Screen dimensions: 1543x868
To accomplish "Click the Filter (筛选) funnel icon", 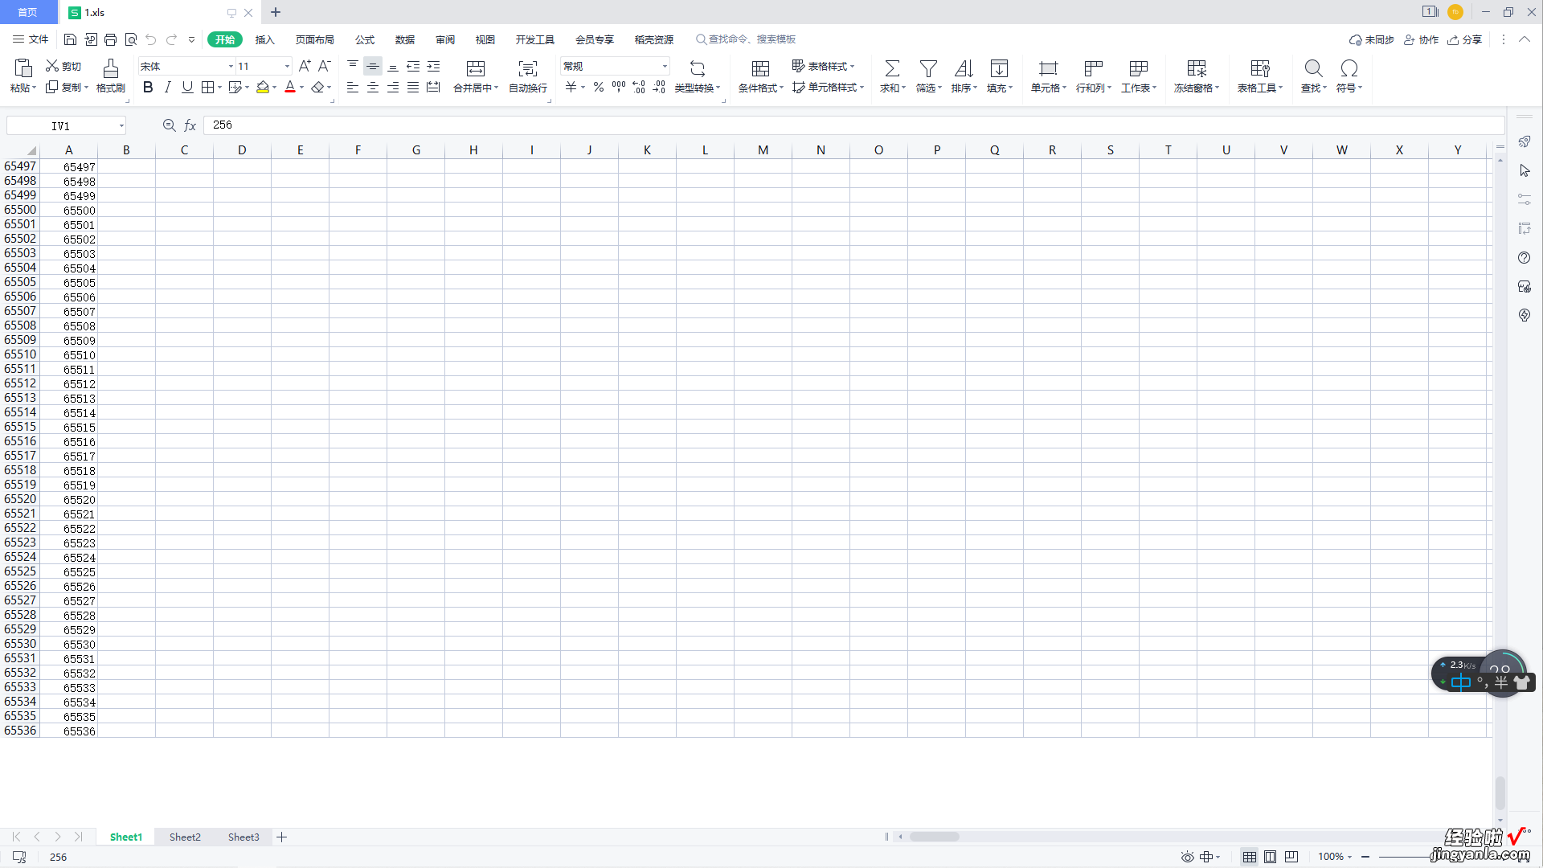I will pyautogui.click(x=928, y=68).
